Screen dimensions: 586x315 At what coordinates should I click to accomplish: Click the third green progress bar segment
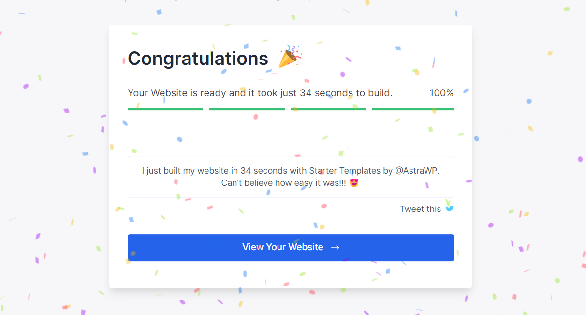coord(328,109)
